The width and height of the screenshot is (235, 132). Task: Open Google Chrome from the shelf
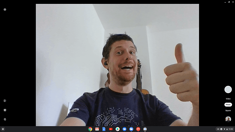coord(90,129)
